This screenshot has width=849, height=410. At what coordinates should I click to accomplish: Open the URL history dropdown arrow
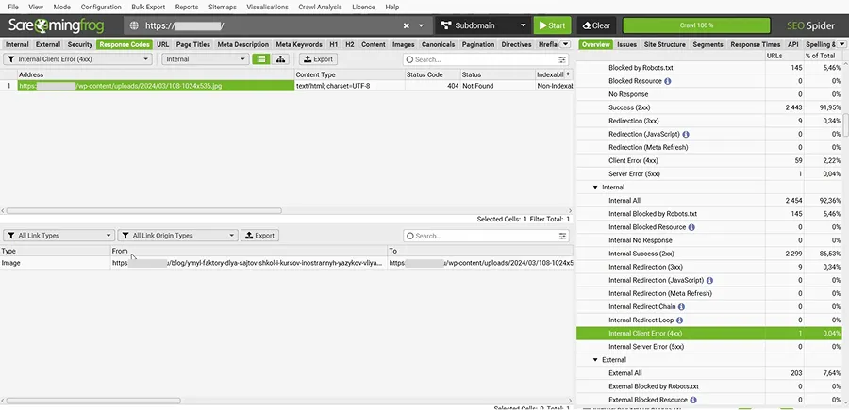[421, 25]
